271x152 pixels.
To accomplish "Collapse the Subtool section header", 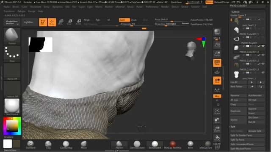I will [235, 12].
